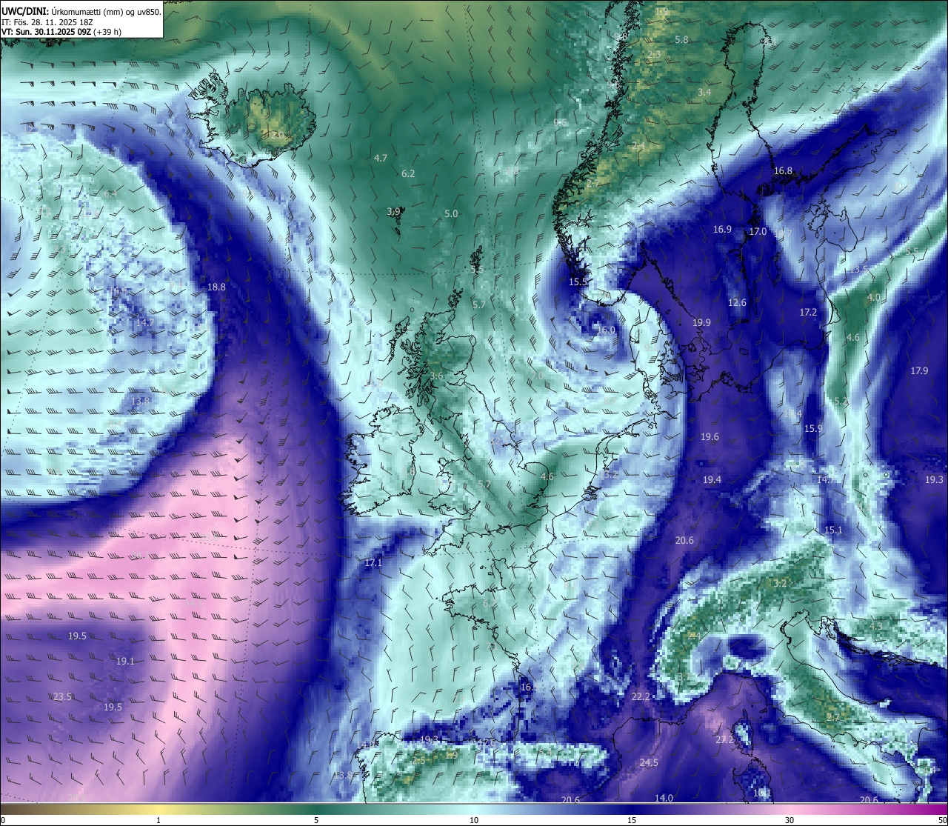The width and height of the screenshot is (948, 826).
Task: Click the 5.8 value label
Action: coord(682,39)
